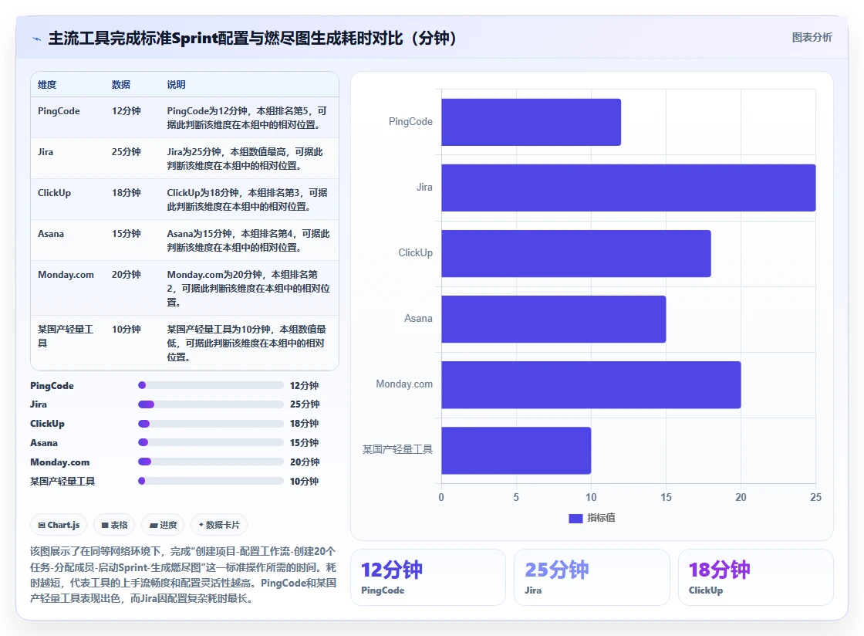Click the 某国产轻量工具 bar in the chart
This screenshot has width=864, height=636.
point(516,450)
